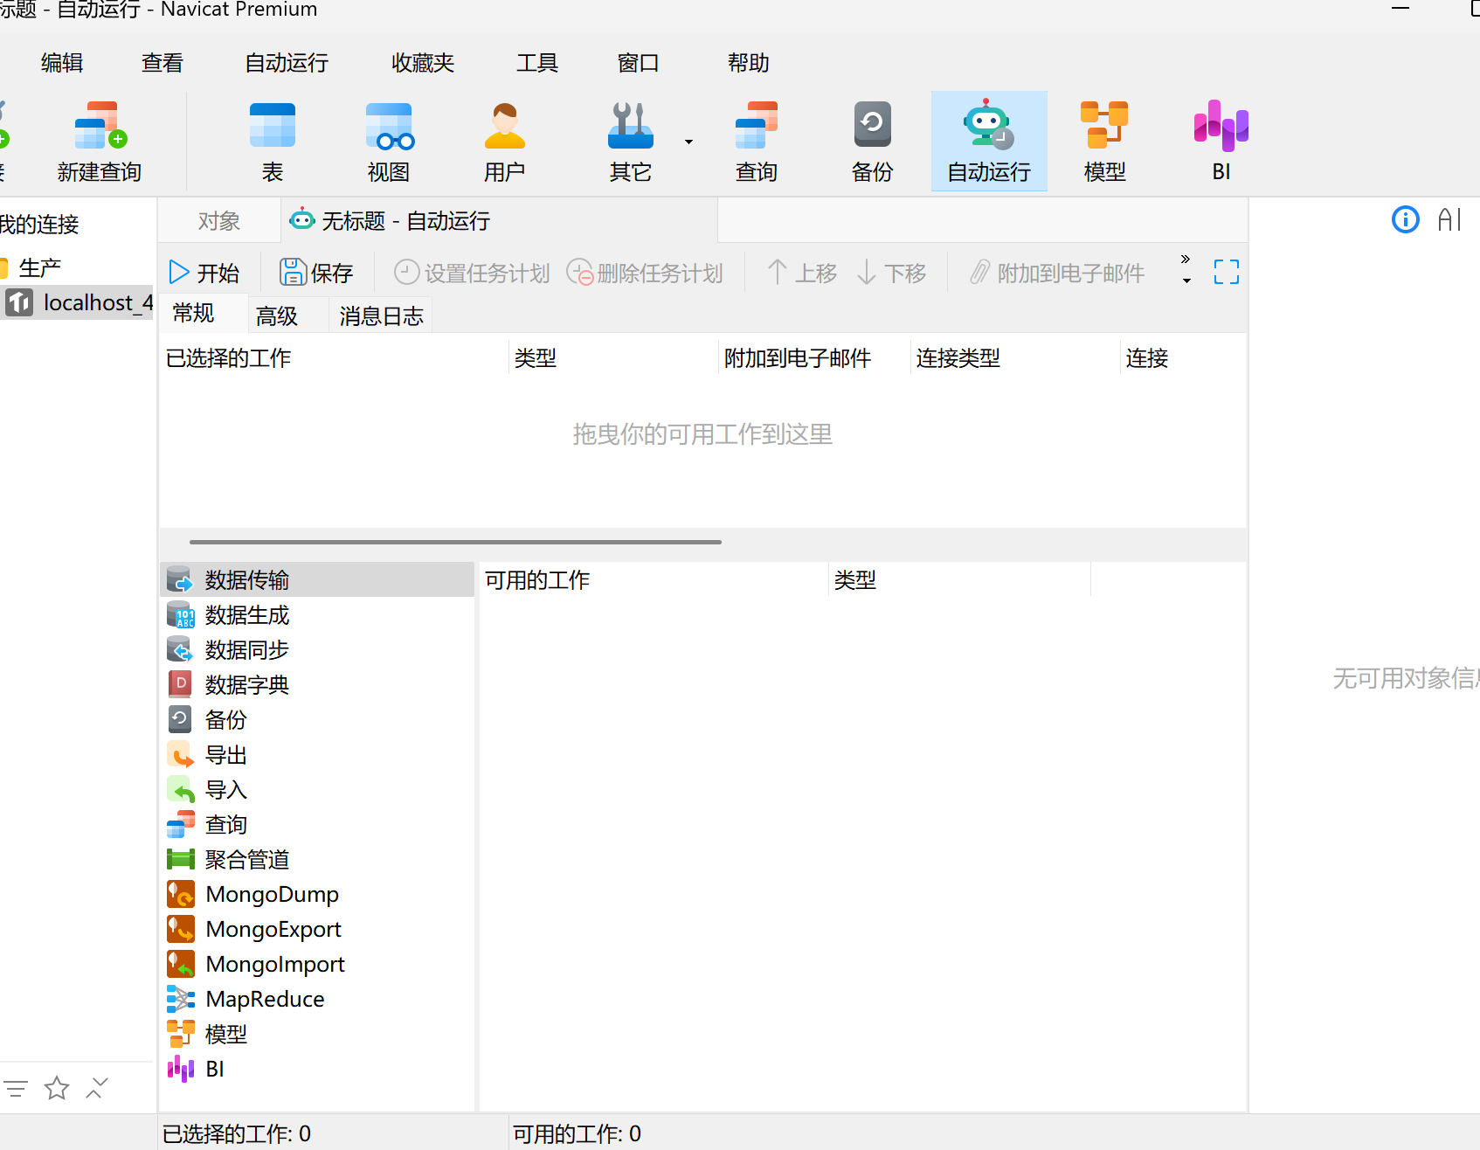Show the information panel icon
Viewport: 1480px width, 1150px height.
[1405, 219]
